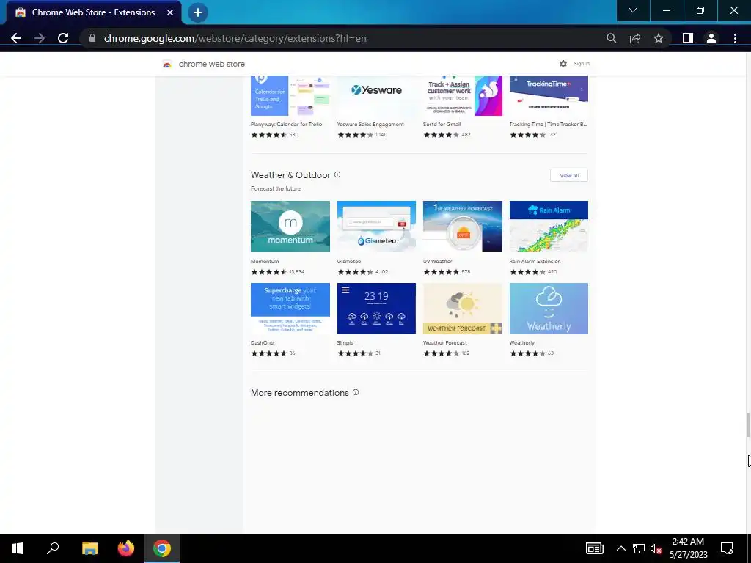The image size is (751, 563).
Task: Open the news and interests taskbar icon
Action: (x=594, y=548)
